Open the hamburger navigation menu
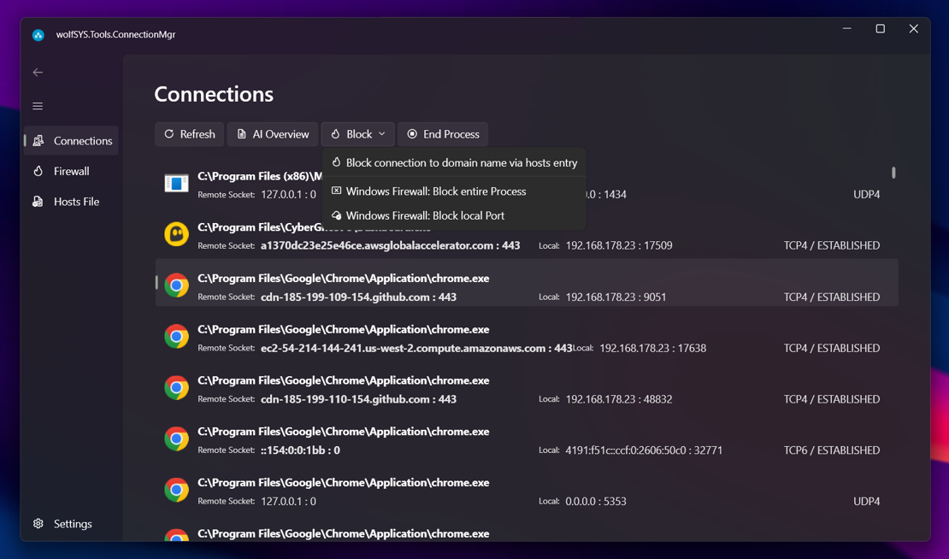Screen dimensions: 949x559 pyautogui.click(x=38, y=106)
